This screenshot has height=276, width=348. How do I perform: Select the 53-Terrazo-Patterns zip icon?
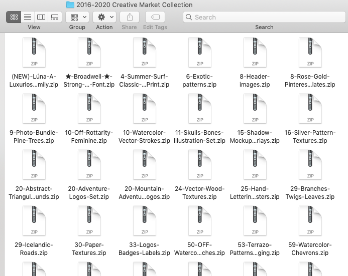point(255,221)
